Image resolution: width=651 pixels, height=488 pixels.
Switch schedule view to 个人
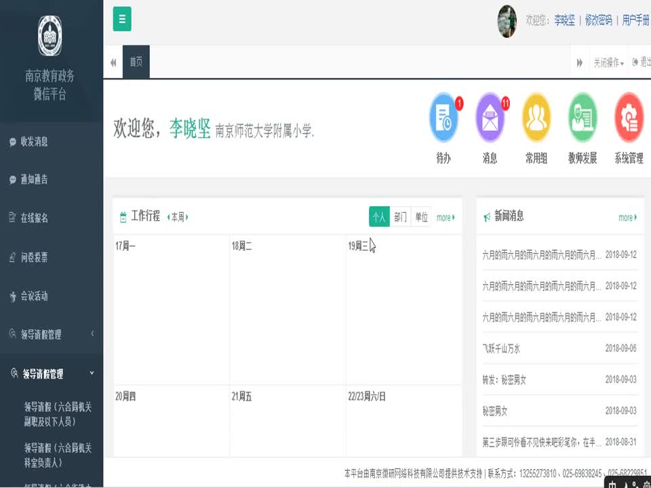coord(379,217)
